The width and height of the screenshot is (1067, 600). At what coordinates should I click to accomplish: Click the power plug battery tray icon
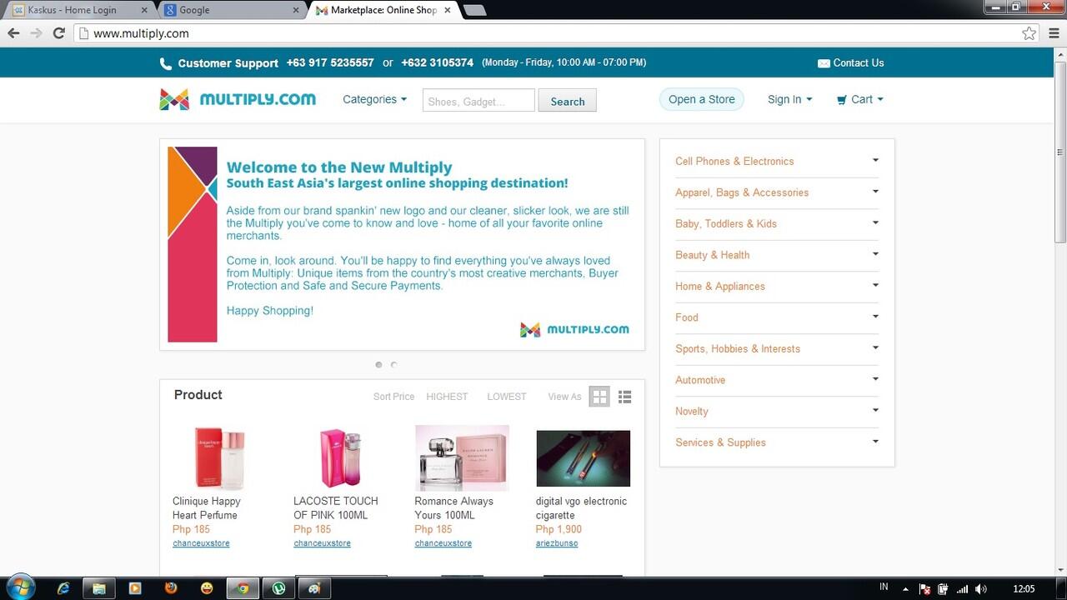point(944,588)
